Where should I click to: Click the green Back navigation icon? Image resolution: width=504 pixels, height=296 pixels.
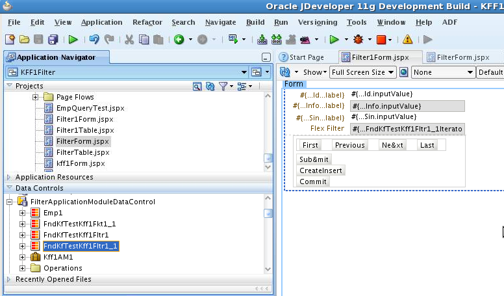(x=179, y=40)
